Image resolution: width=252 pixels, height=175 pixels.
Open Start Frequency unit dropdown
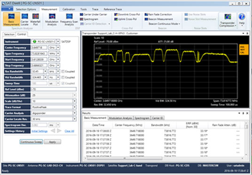58,59
